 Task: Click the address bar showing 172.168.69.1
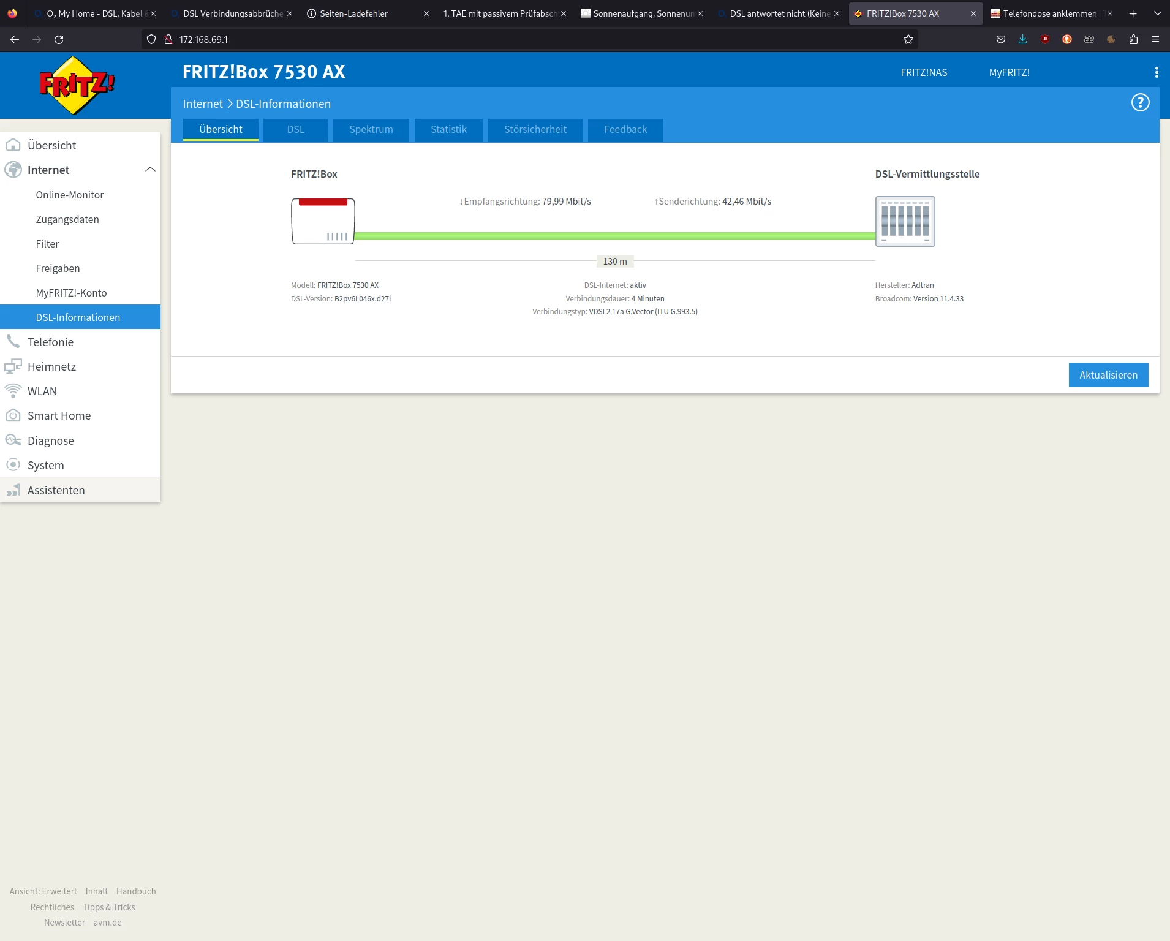point(530,39)
